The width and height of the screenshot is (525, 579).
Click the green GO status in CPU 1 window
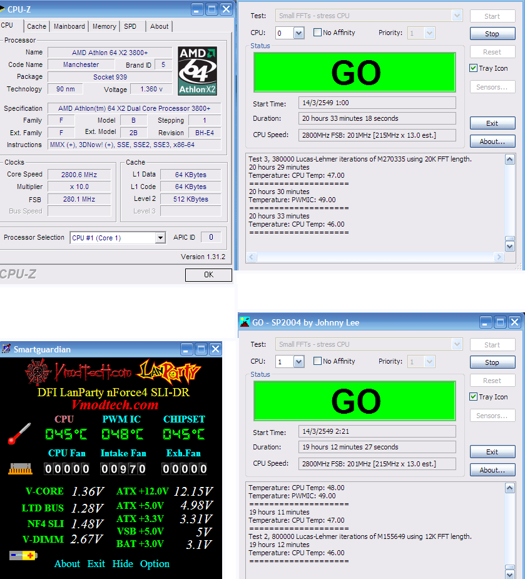354,401
